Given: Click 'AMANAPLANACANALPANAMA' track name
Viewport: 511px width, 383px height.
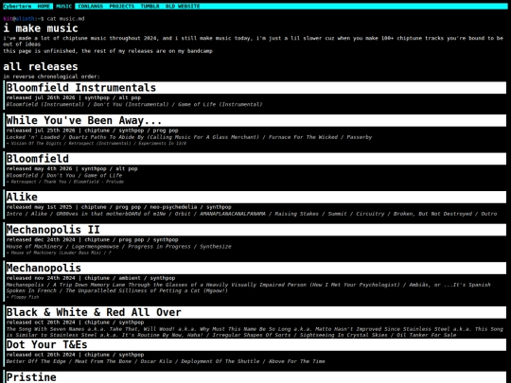Looking at the screenshot, I should pos(233,214).
